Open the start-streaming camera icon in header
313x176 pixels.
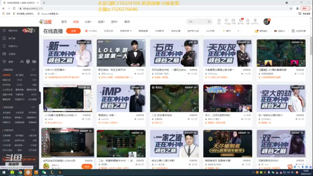coord(233,20)
